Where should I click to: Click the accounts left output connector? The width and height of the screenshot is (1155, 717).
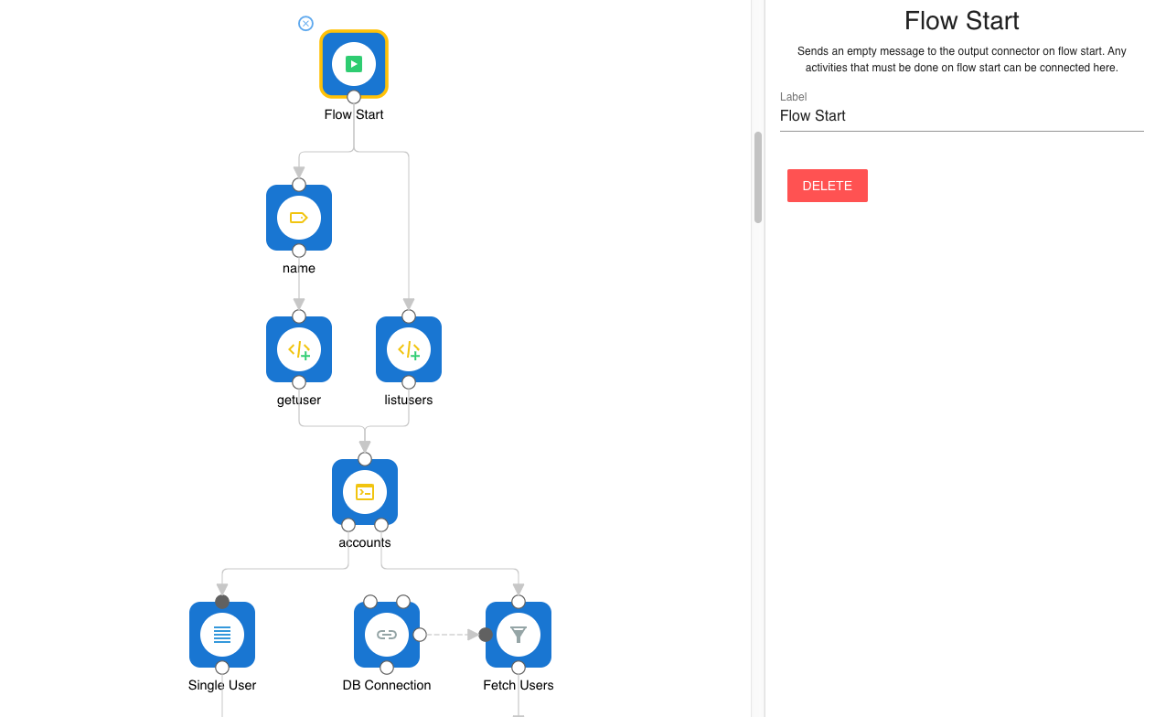point(348,525)
